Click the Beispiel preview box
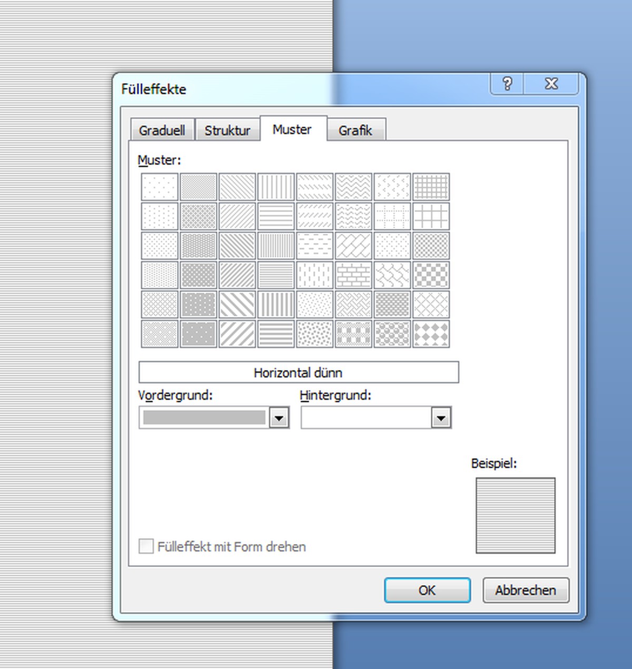Screen dimensions: 632x669 515,515
